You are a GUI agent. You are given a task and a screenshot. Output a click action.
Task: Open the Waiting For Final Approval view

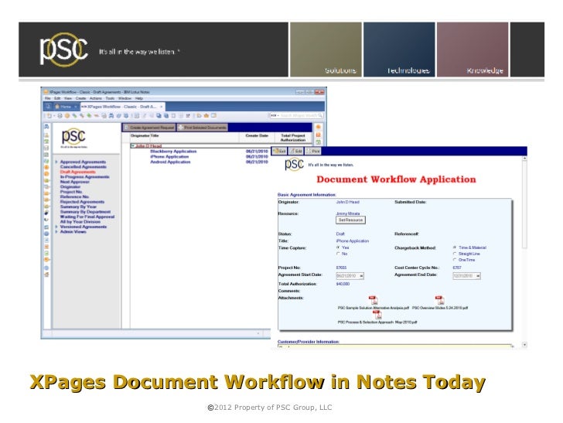tap(87, 217)
